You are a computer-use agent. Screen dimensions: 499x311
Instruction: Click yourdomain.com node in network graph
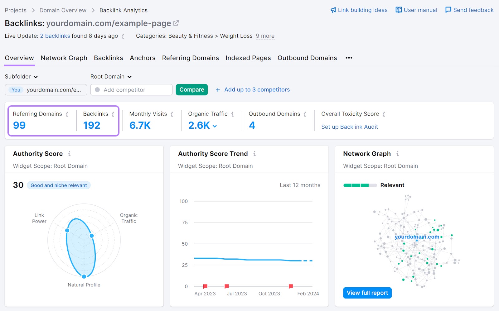coord(417,237)
